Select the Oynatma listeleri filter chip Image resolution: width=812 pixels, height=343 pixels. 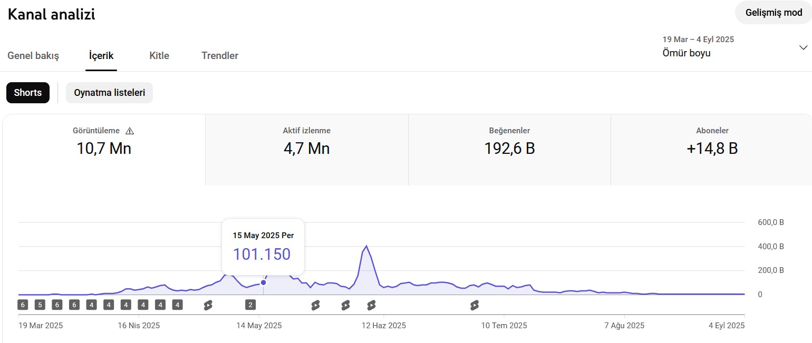coord(109,93)
